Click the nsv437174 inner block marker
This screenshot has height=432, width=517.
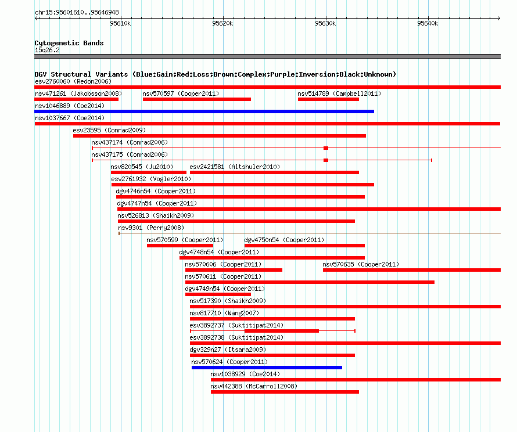point(326,148)
